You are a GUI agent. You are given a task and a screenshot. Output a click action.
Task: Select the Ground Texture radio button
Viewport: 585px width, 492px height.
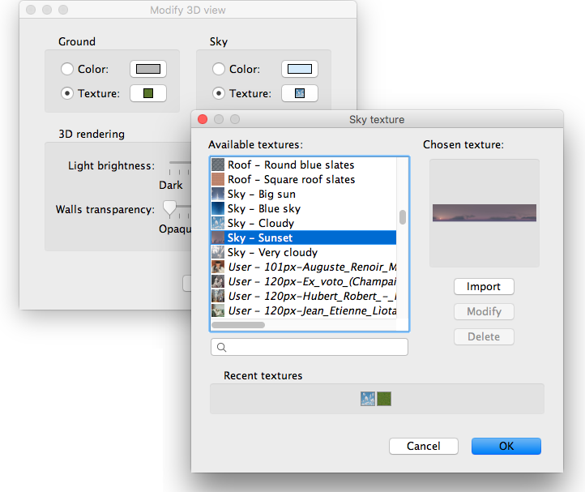pos(68,94)
